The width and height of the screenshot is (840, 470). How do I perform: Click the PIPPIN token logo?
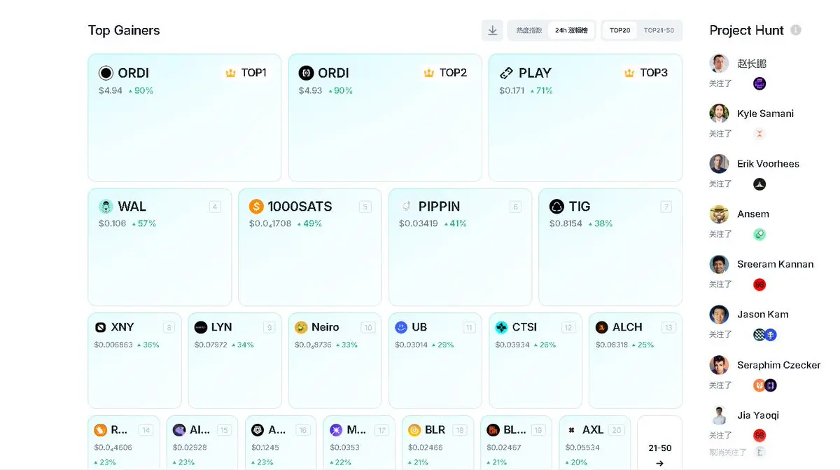pos(406,207)
